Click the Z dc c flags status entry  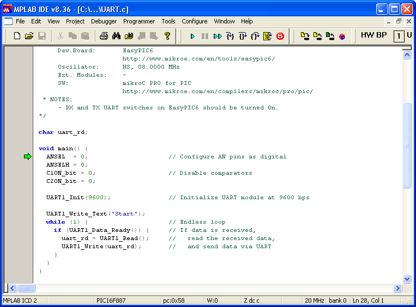coord(251,300)
